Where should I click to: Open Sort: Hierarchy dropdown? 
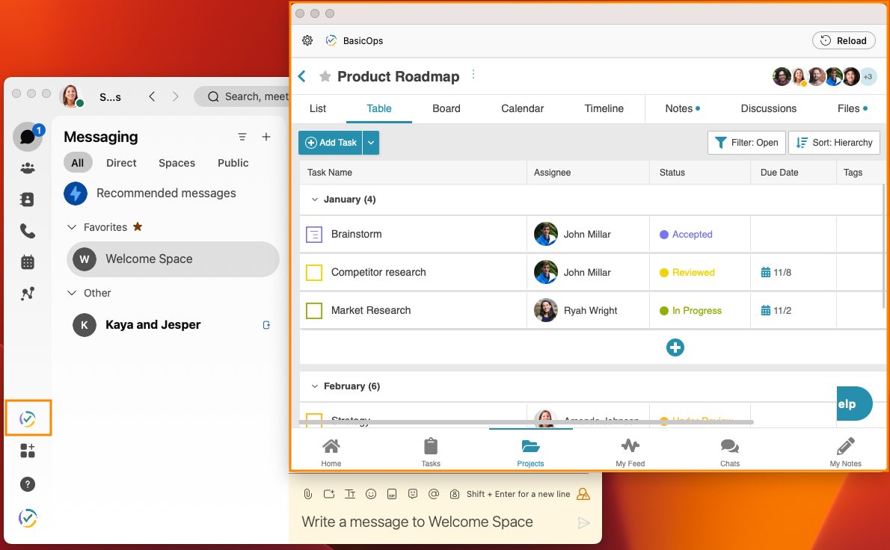(834, 143)
